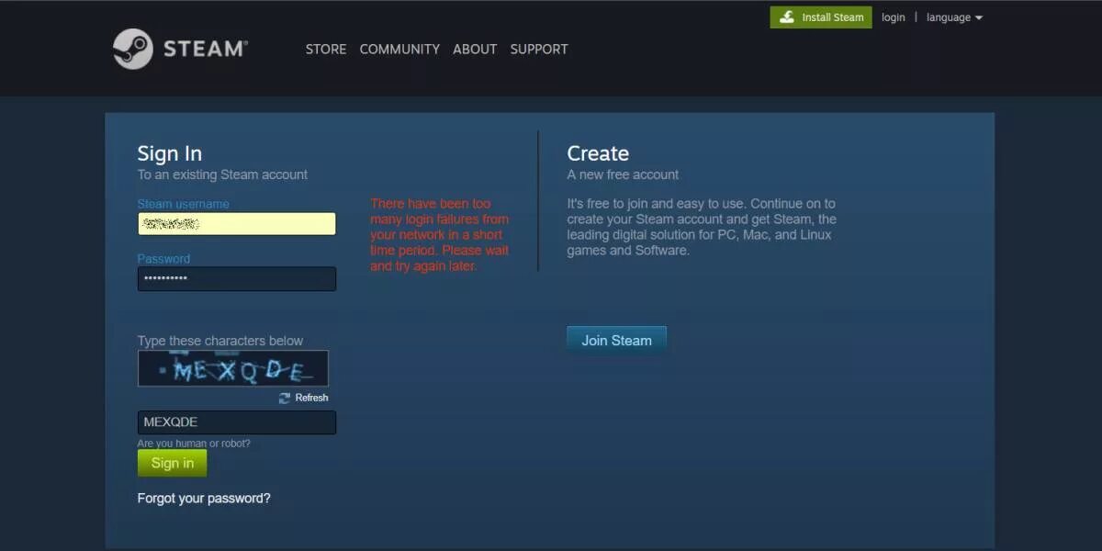This screenshot has height=551, width=1102.
Task: Click the Steam username label
Action: [184, 204]
